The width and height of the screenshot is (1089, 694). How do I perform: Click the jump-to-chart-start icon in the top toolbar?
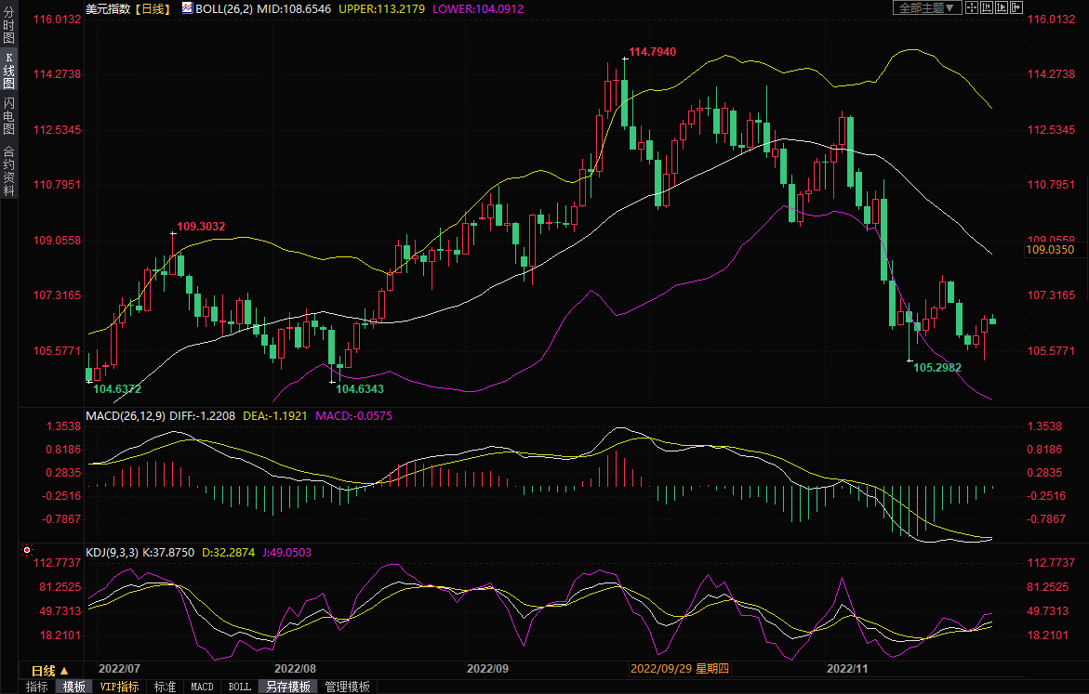(x=986, y=7)
